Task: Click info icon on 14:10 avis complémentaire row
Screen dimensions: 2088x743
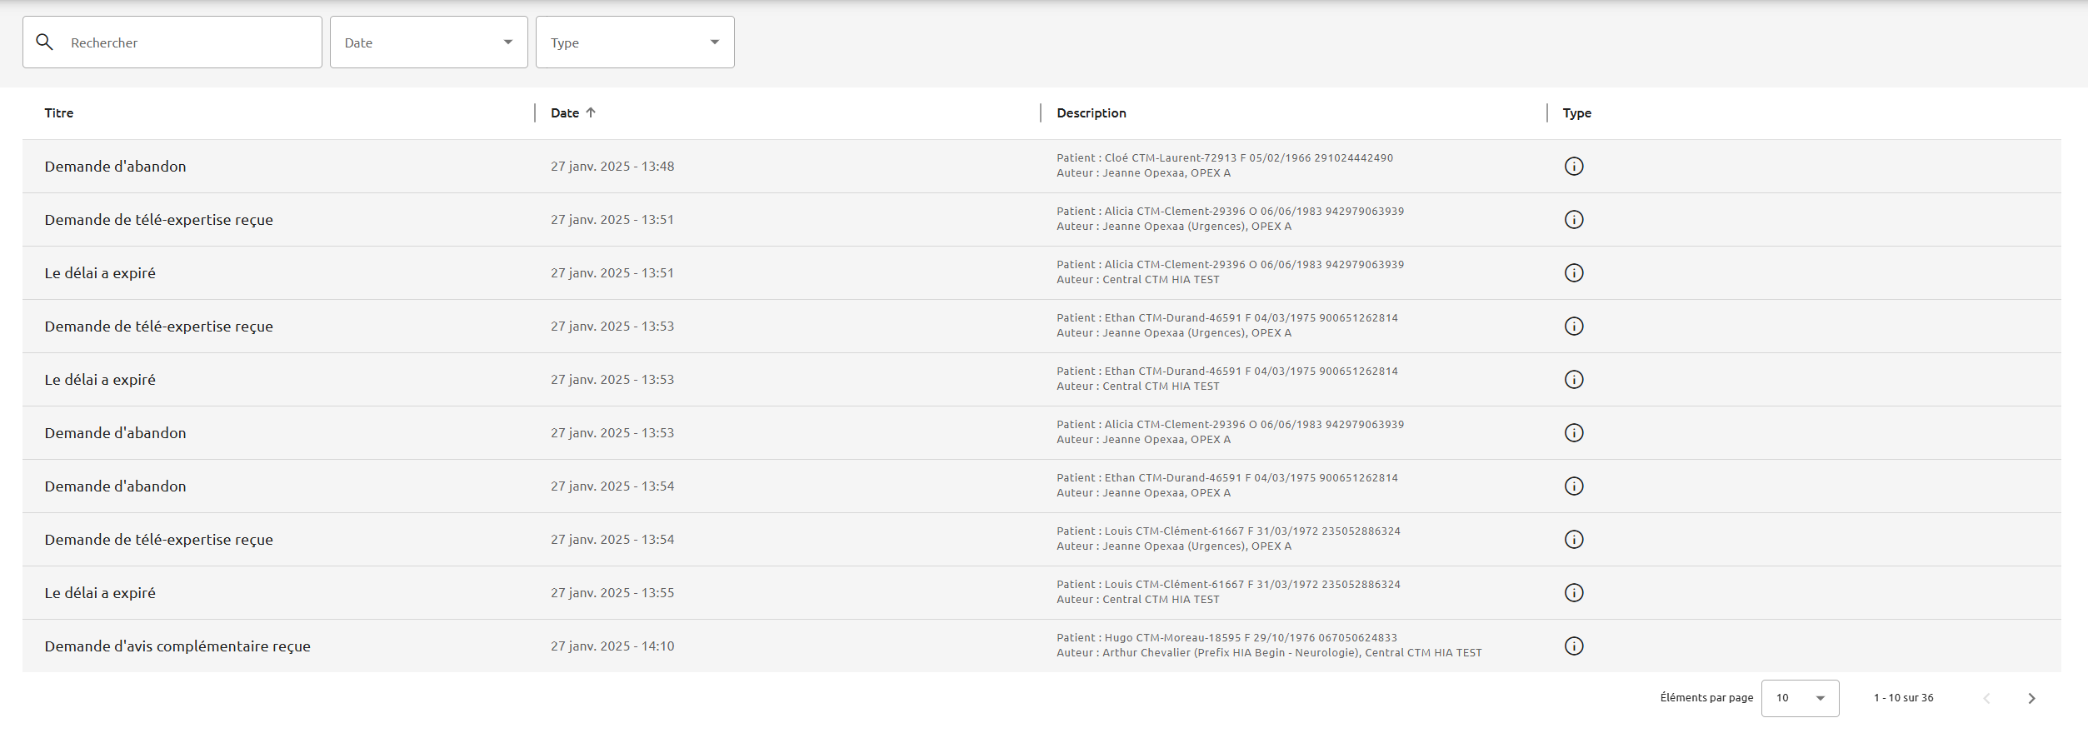Action: coord(1573,646)
